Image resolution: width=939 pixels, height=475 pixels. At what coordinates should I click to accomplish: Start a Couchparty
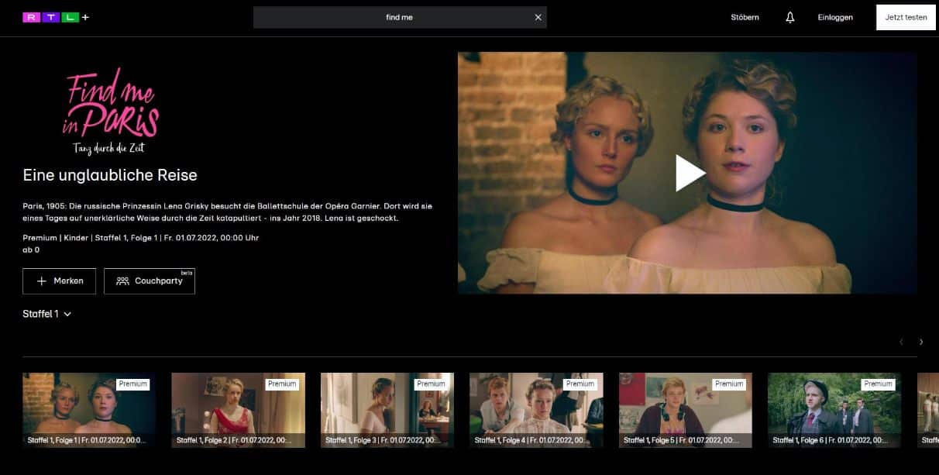coord(150,281)
